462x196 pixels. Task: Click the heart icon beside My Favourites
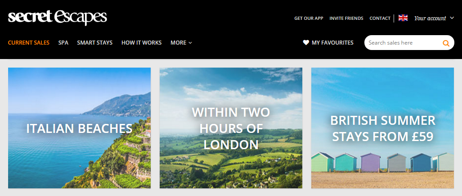pyautogui.click(x=306, y=42)
